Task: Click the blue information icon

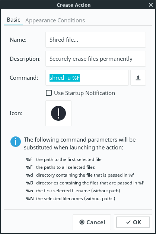Action: (x=16, y=142)
